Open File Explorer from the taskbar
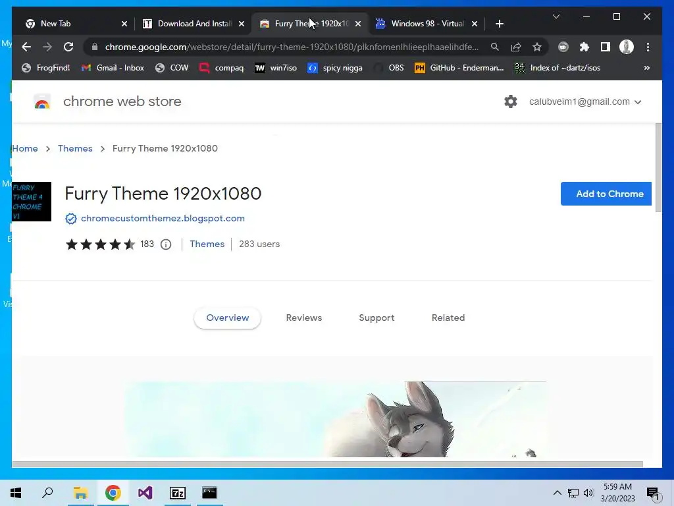The width and height of the screenshot is (674, 506). pos(80,493)
